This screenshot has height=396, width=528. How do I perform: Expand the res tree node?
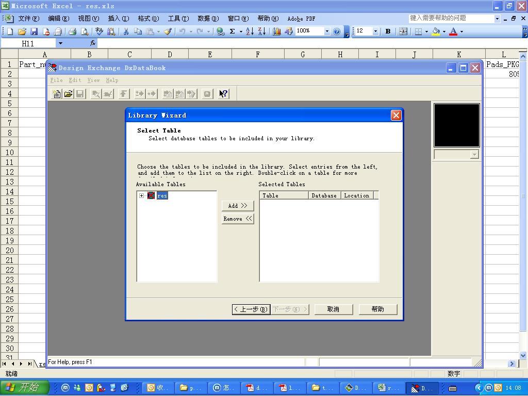(x=141, y=195)
